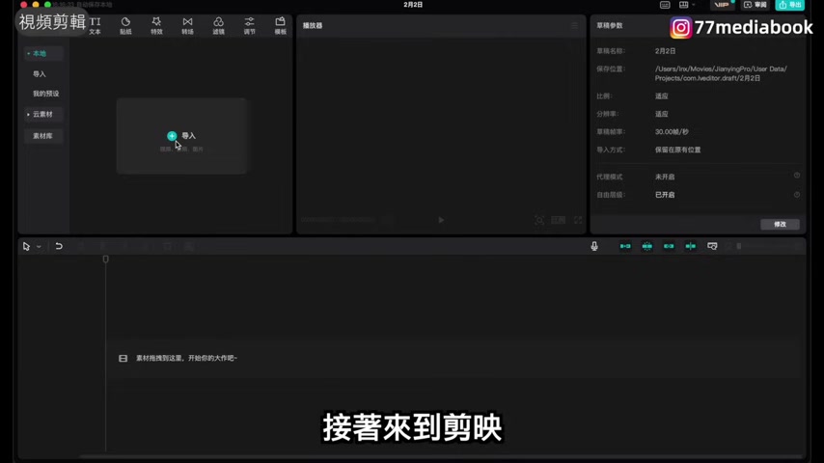Click the empty track film icon
824x463 pixels.
tap(123, 359)
